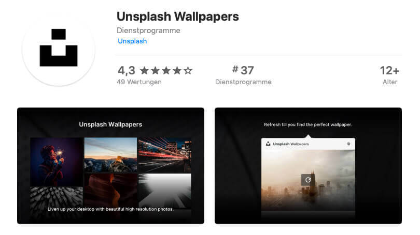Click the sparkler portrait photo
This screenshot has height=235, width=420.
tap(57, 162)
